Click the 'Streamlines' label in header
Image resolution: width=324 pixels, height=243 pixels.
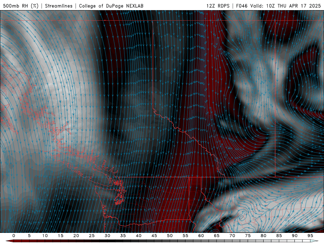click(59, 6)
